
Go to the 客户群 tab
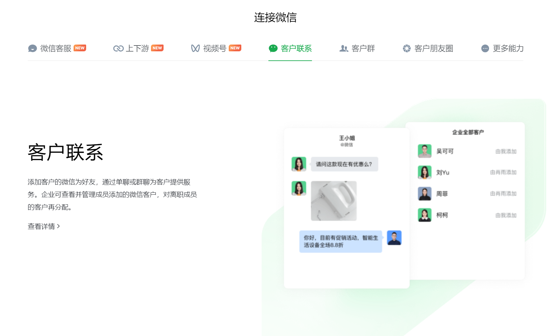[x=357, y=48]
